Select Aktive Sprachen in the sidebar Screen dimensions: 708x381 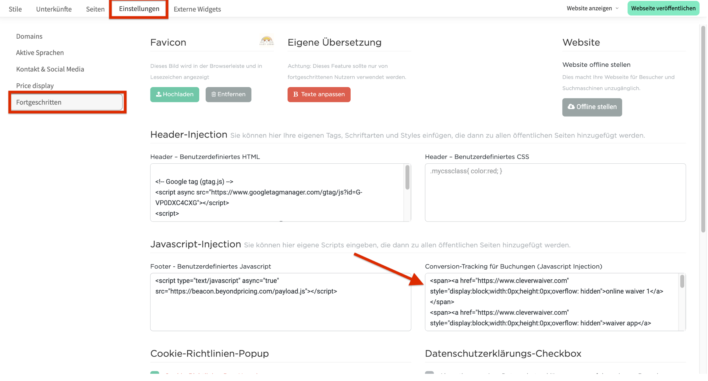(40, 53)
